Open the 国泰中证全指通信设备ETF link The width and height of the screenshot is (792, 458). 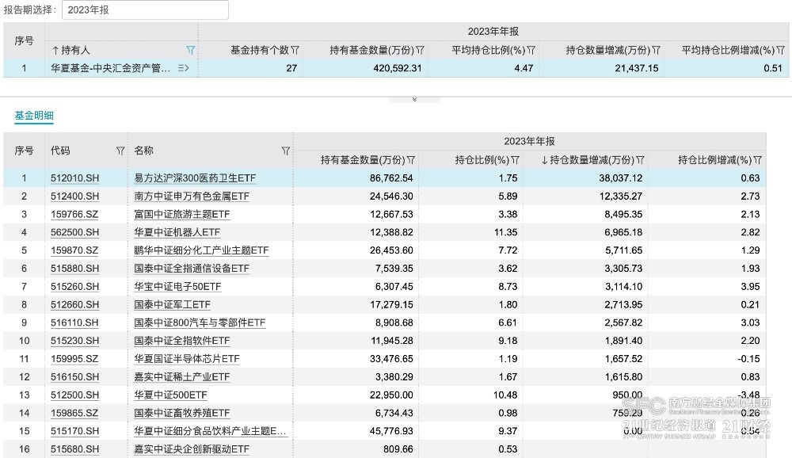coord(192,269)
